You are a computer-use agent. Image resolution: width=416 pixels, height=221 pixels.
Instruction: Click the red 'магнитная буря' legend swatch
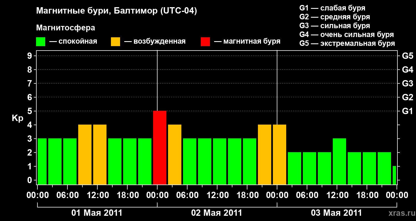click(205, 42)
